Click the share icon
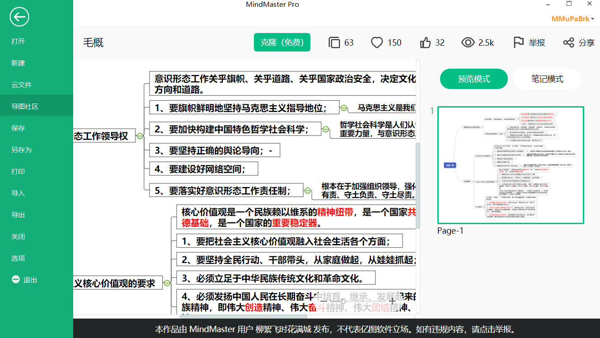This screenshot has width=600, height=338. tap(568, 42)
